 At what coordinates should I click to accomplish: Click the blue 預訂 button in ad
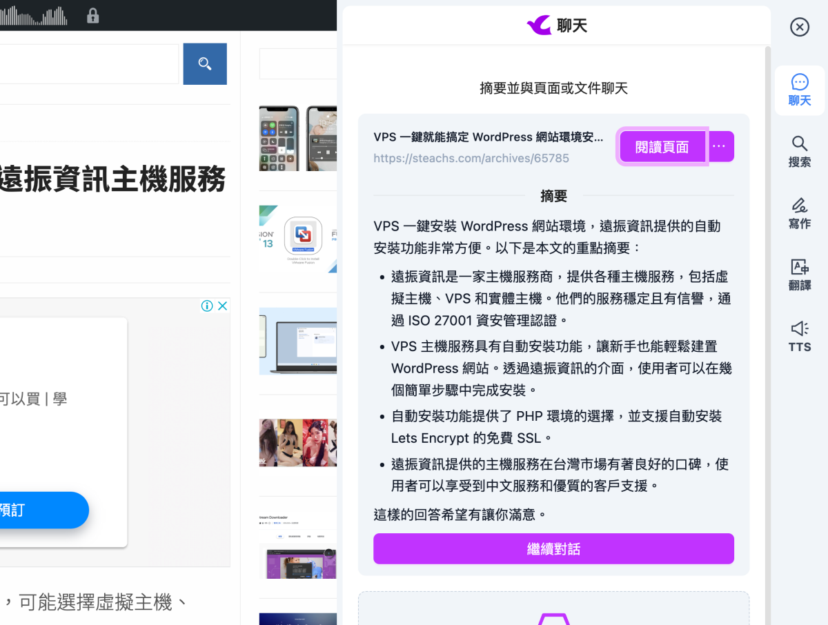(x=44, y=510)
